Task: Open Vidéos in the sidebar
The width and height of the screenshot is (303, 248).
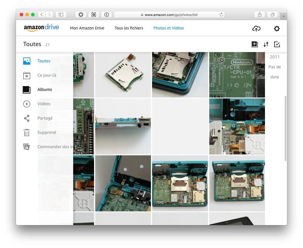Action: point(44,104)
